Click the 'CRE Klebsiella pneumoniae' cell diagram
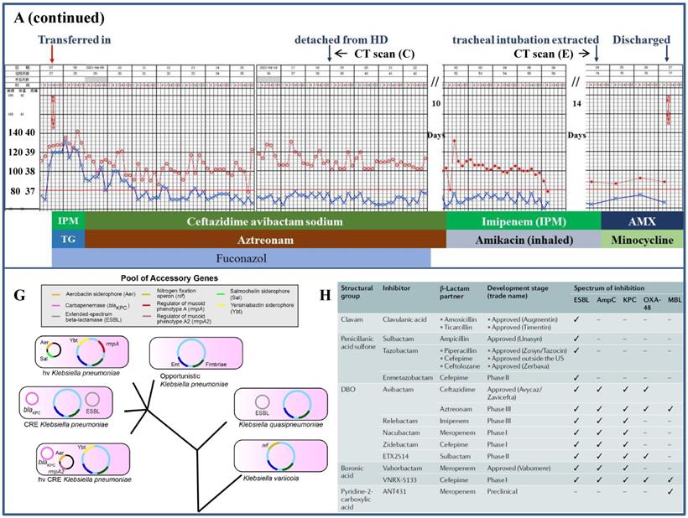688x518 pixels. coord(65,402)
